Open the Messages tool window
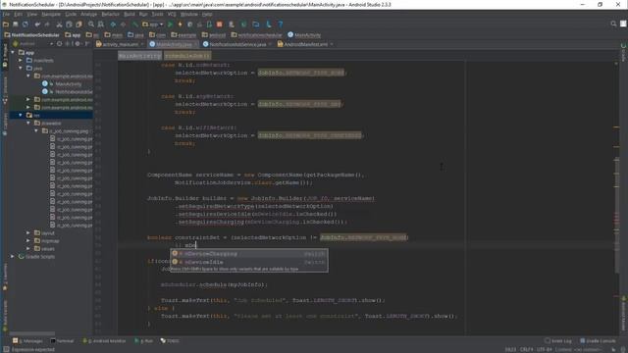Screen dimensions: 628x353 pyautogui.click(x=27, y=341)
